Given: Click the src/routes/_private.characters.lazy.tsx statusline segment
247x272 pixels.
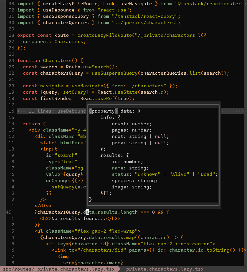Looking at the screenshot, I should [x=59, y=269].
